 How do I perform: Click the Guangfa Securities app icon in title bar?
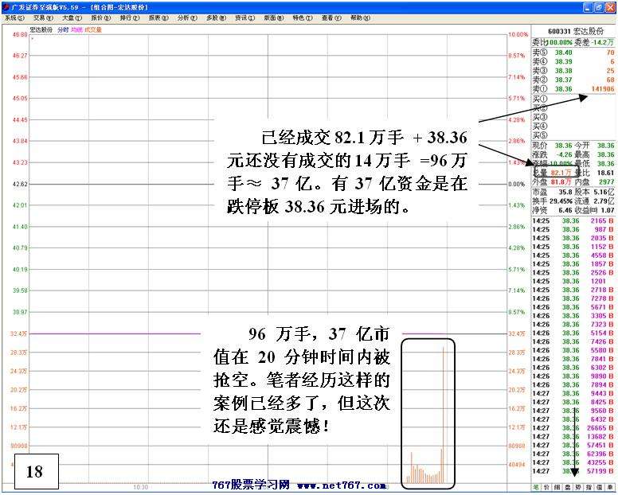tap(6, 7)
